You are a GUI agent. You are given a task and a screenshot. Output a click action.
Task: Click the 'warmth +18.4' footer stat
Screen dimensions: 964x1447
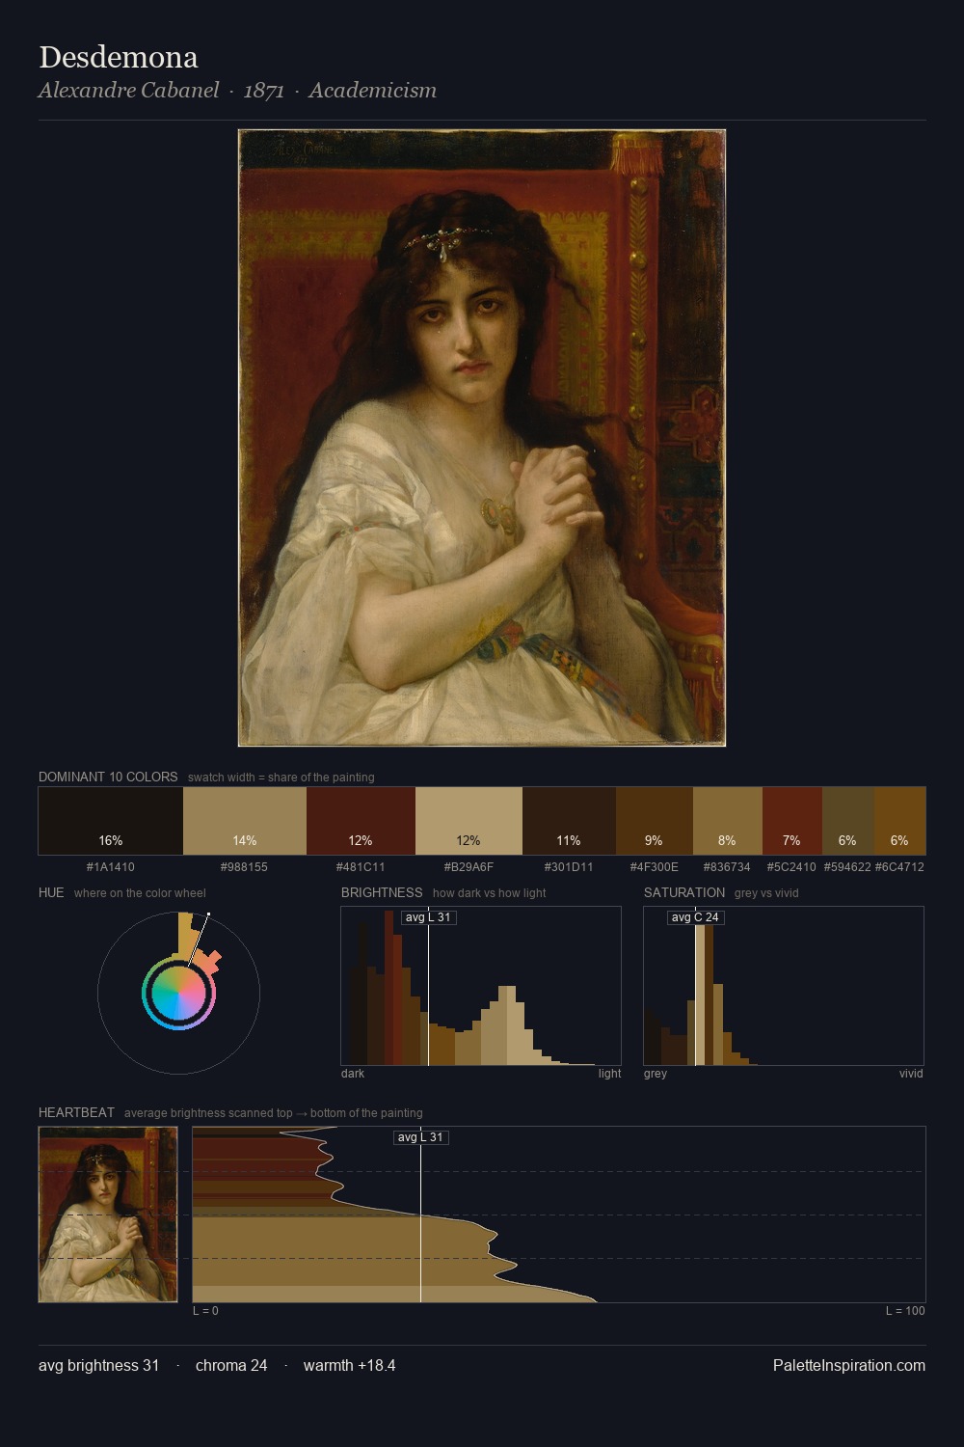coord(350,1365)
